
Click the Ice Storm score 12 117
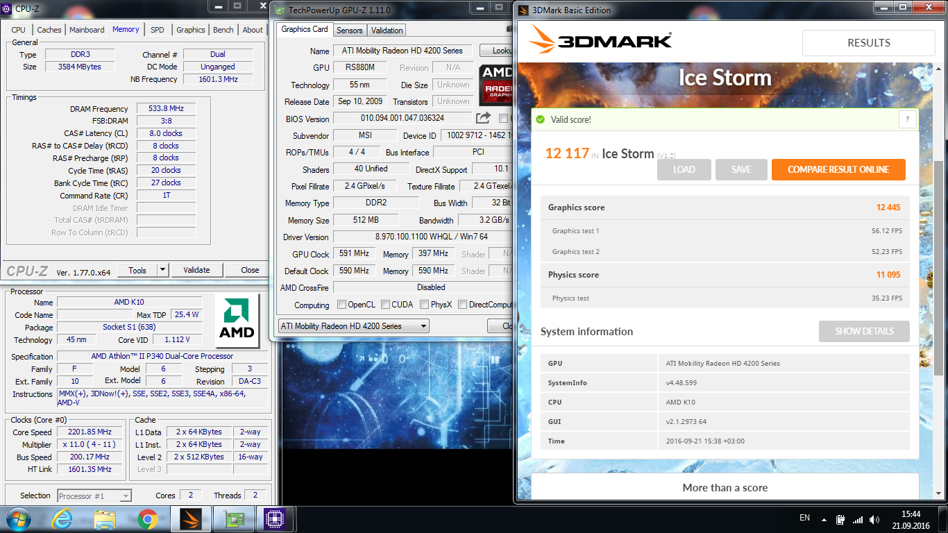point(567,153)
